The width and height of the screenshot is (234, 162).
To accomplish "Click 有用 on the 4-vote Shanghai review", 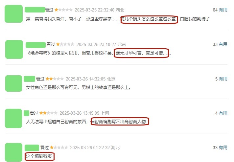I will point(223,113).
